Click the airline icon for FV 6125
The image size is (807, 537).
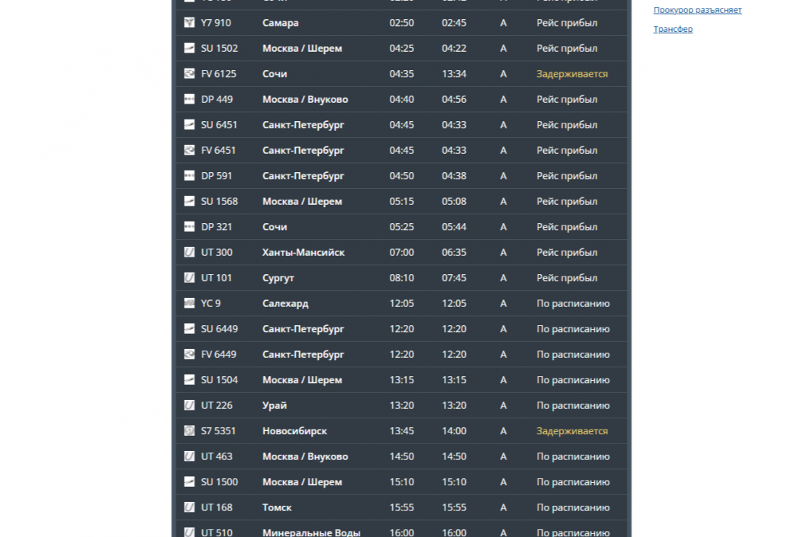pyautogui.click(x=189, y=74)
